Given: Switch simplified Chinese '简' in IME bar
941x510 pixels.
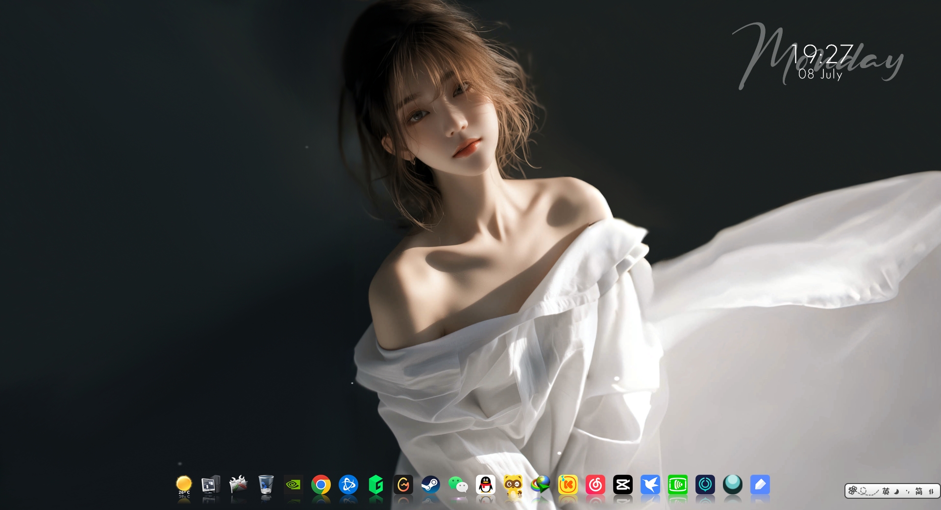Looking at the screenshot, I should (x=919, y=491).
